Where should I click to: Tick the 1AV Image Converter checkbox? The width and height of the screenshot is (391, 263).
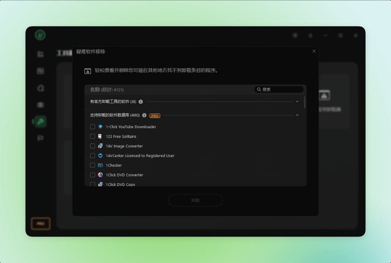[x=92, y=146]
